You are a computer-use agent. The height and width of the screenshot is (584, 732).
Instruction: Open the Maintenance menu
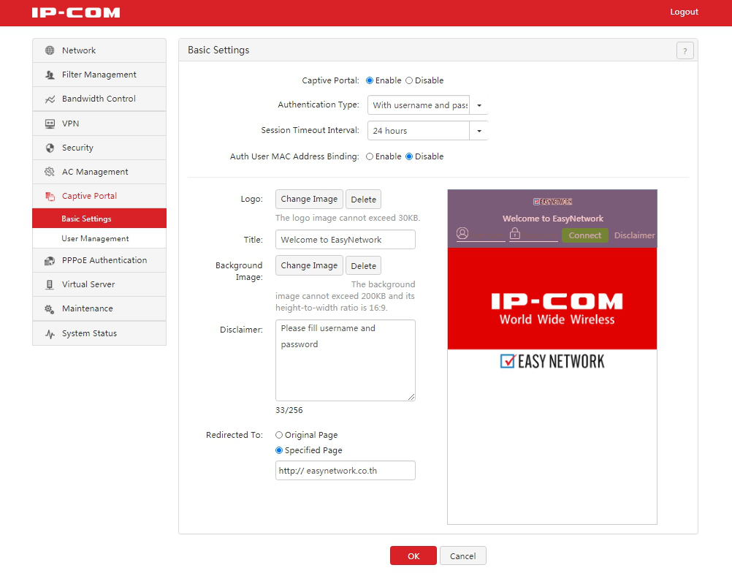(x=99, y=309)
